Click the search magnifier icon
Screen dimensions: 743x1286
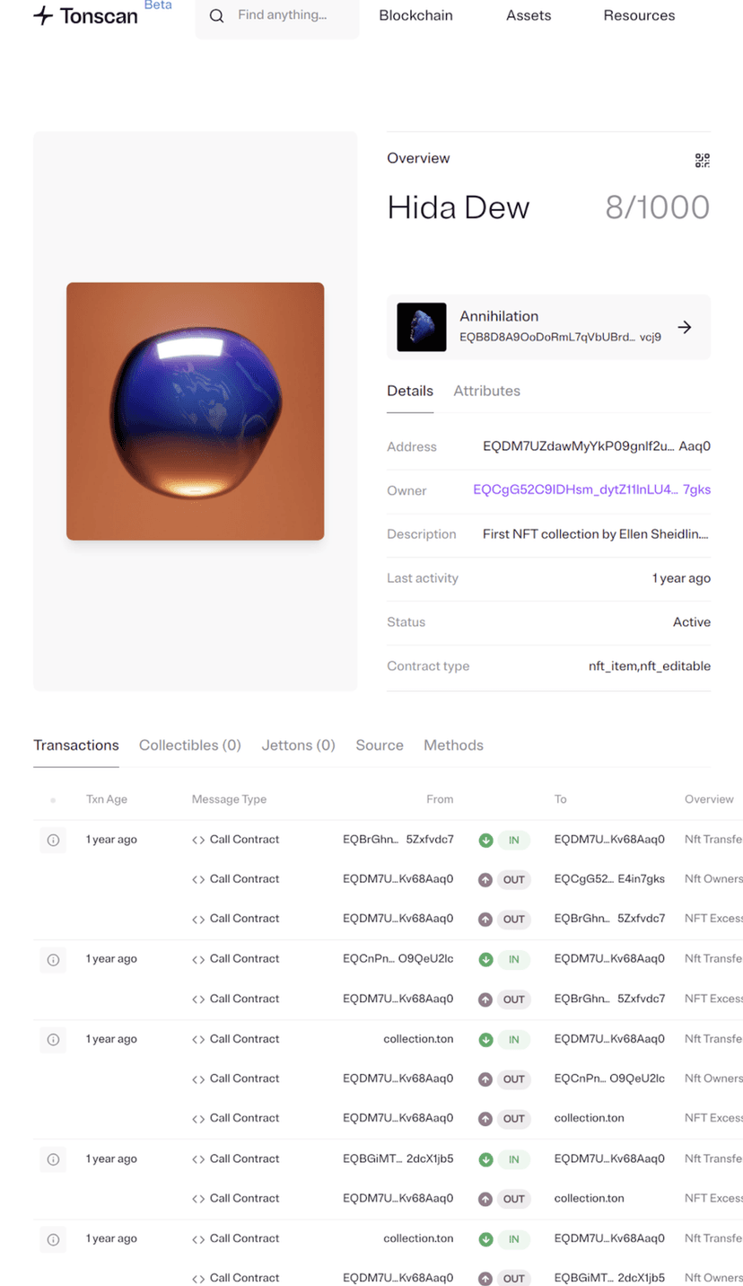(x=216, y=15)
